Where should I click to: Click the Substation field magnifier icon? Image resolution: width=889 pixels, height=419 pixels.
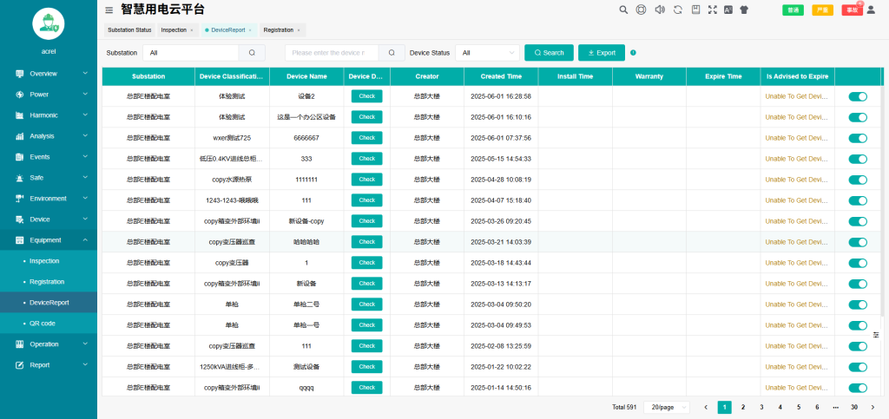pos(253,53)
